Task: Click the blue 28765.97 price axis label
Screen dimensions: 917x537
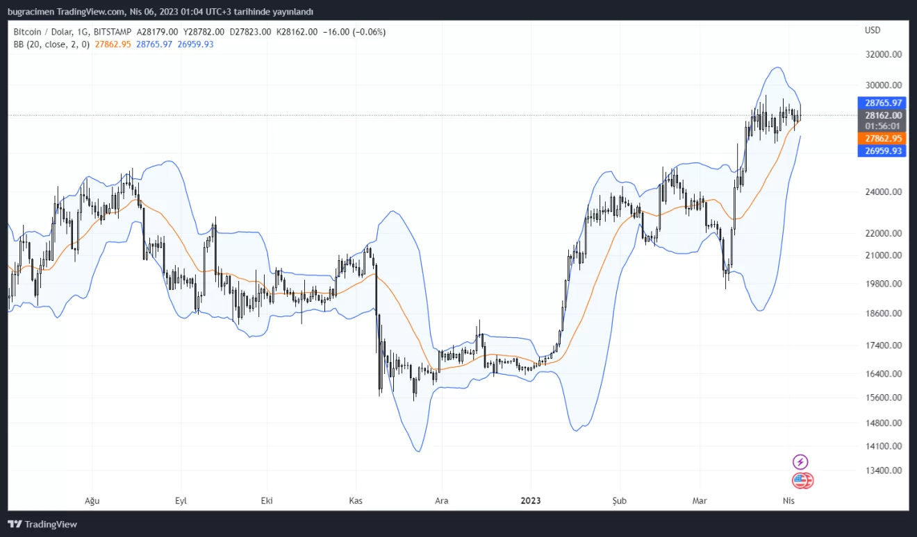Action: (x=883, y=103)
